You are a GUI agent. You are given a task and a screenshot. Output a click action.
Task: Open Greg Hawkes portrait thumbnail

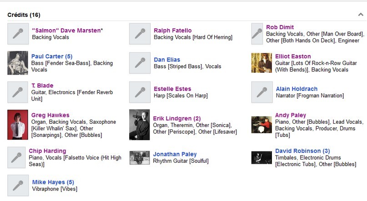point(18,125)
